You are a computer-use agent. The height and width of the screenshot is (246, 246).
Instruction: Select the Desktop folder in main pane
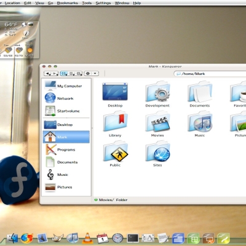pos(115,94)
